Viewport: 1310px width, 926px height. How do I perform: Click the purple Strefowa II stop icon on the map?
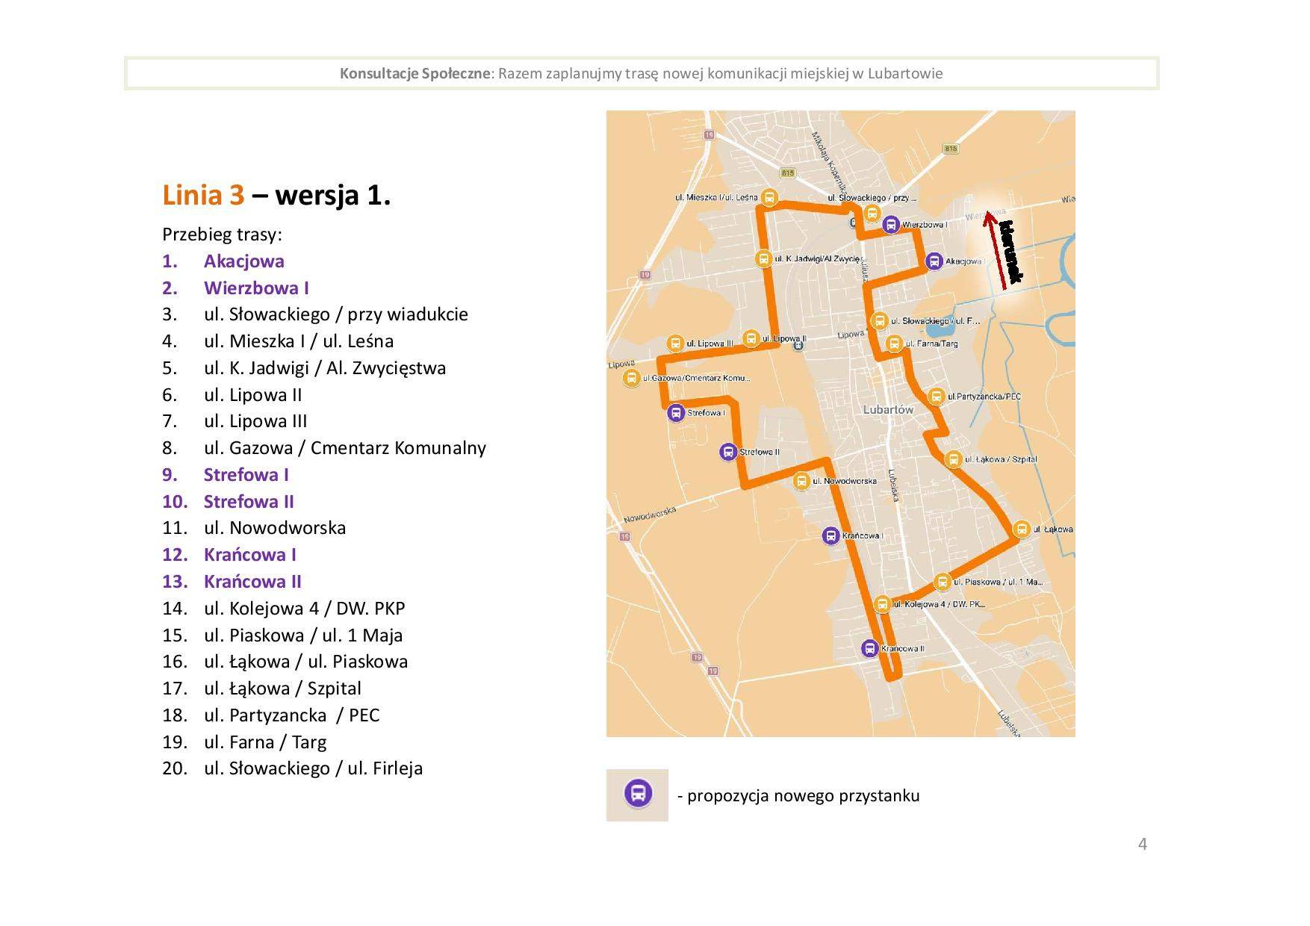[728, 452]
